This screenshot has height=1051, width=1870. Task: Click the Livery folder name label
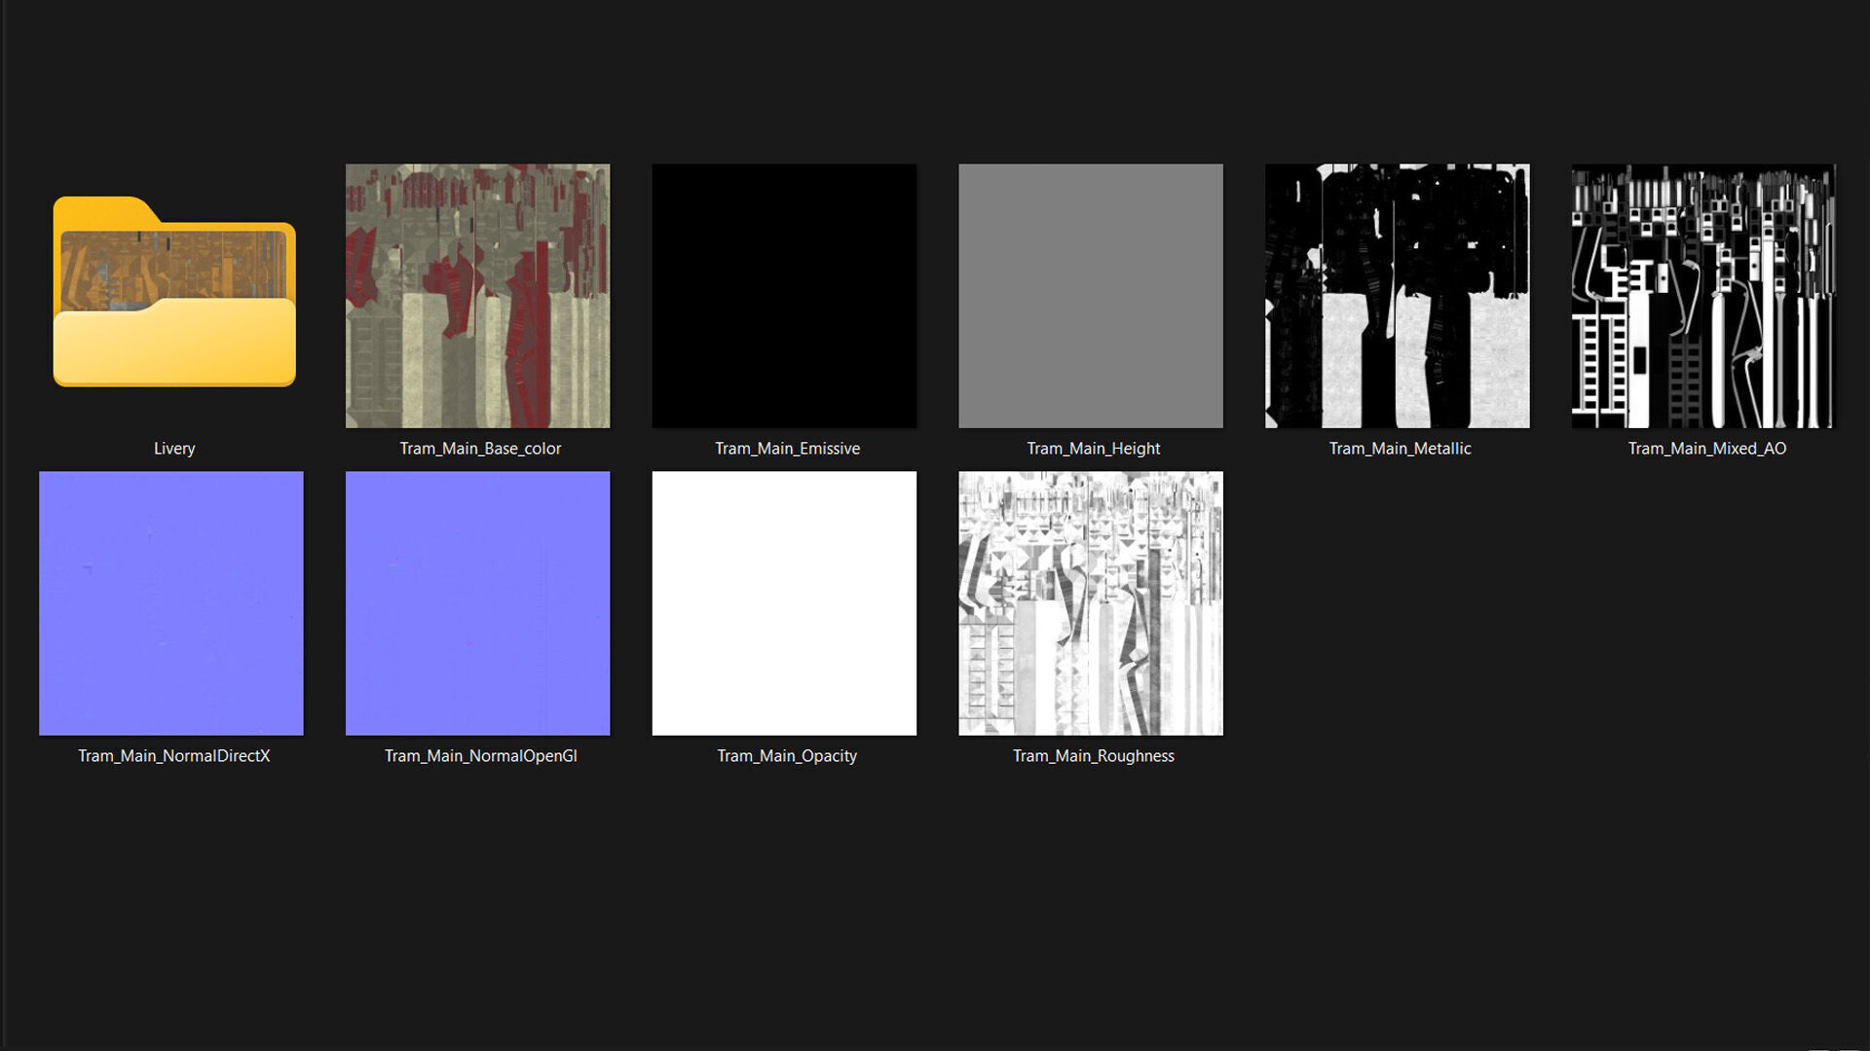174,449
